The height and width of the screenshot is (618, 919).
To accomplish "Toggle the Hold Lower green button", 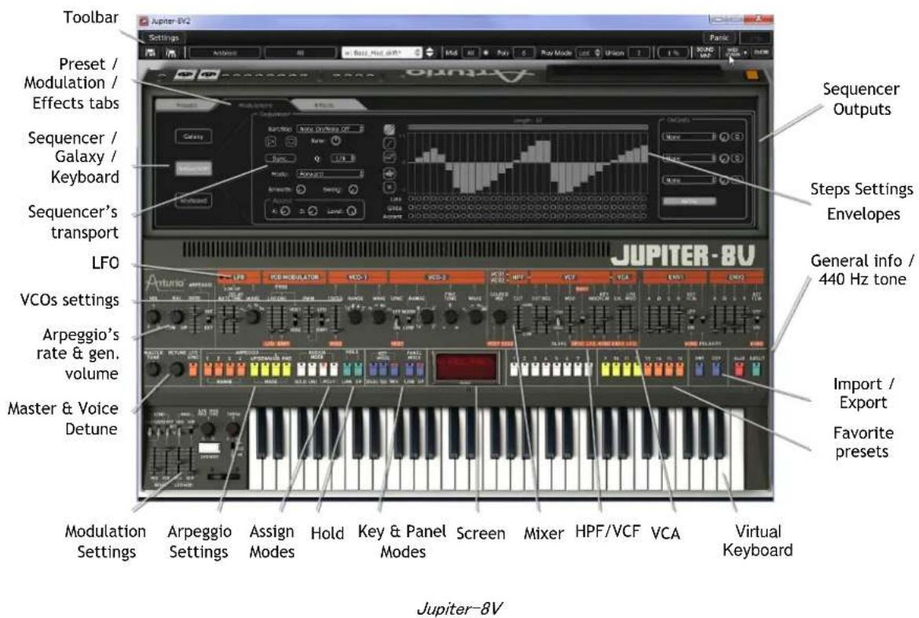I will coord(347,369).
